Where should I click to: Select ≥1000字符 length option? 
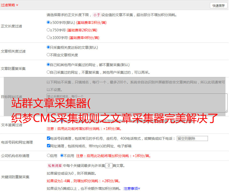(x=48, y=37)
